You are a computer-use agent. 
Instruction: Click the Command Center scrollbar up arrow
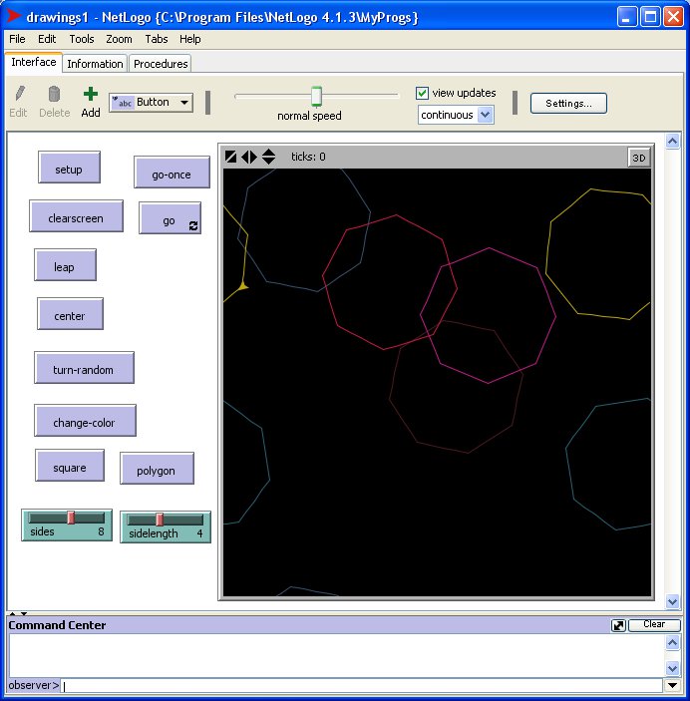[673, 643]
